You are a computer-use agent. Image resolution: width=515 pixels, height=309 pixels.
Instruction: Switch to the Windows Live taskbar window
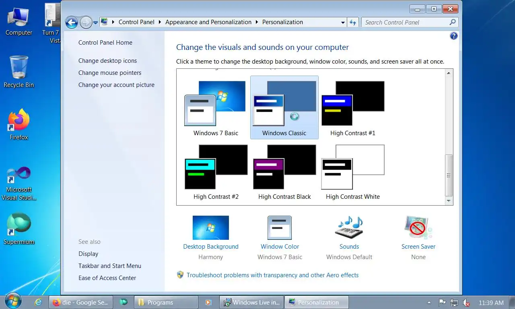[251, 302]
